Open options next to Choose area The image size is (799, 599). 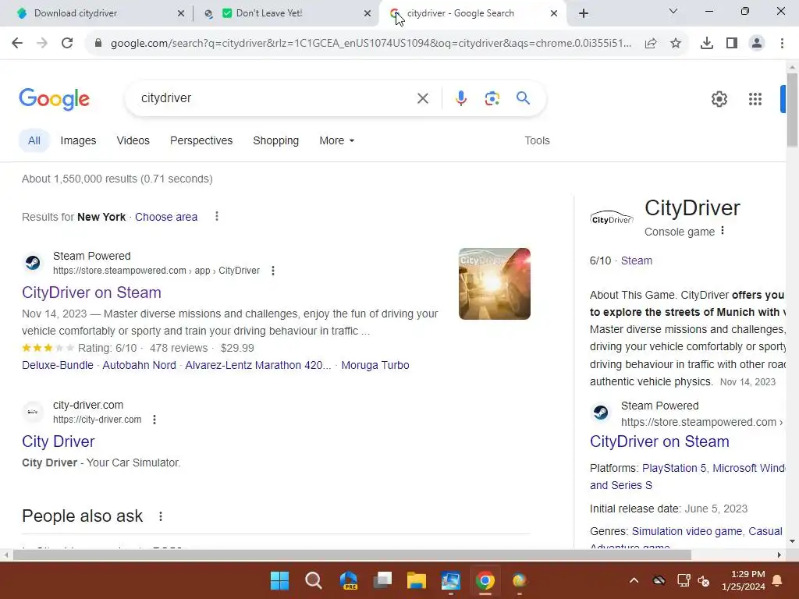click(217, 217)
